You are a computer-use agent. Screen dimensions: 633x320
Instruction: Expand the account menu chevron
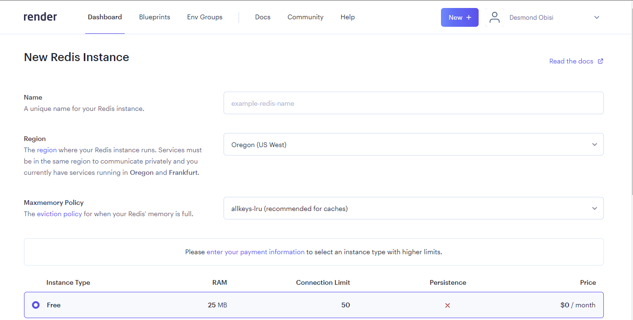tap(597, 17)
